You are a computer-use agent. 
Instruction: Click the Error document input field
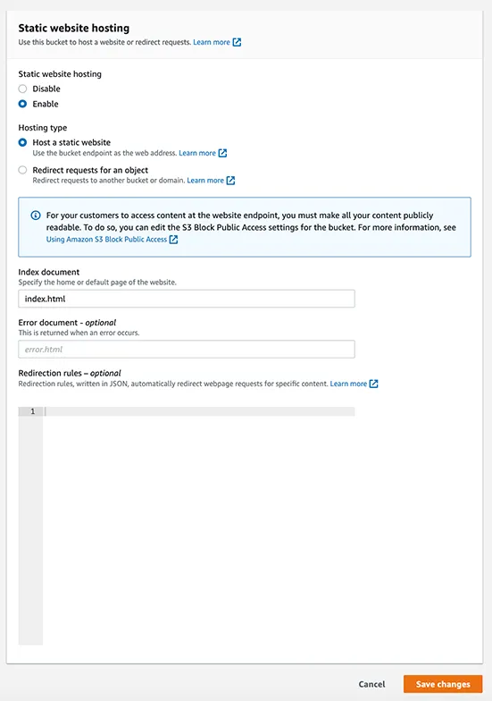point(187,349)
